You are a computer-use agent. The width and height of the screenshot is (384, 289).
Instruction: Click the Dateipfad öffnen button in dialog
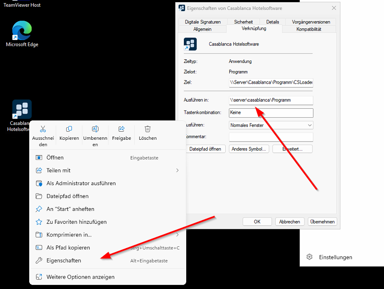tap(205, 149)
